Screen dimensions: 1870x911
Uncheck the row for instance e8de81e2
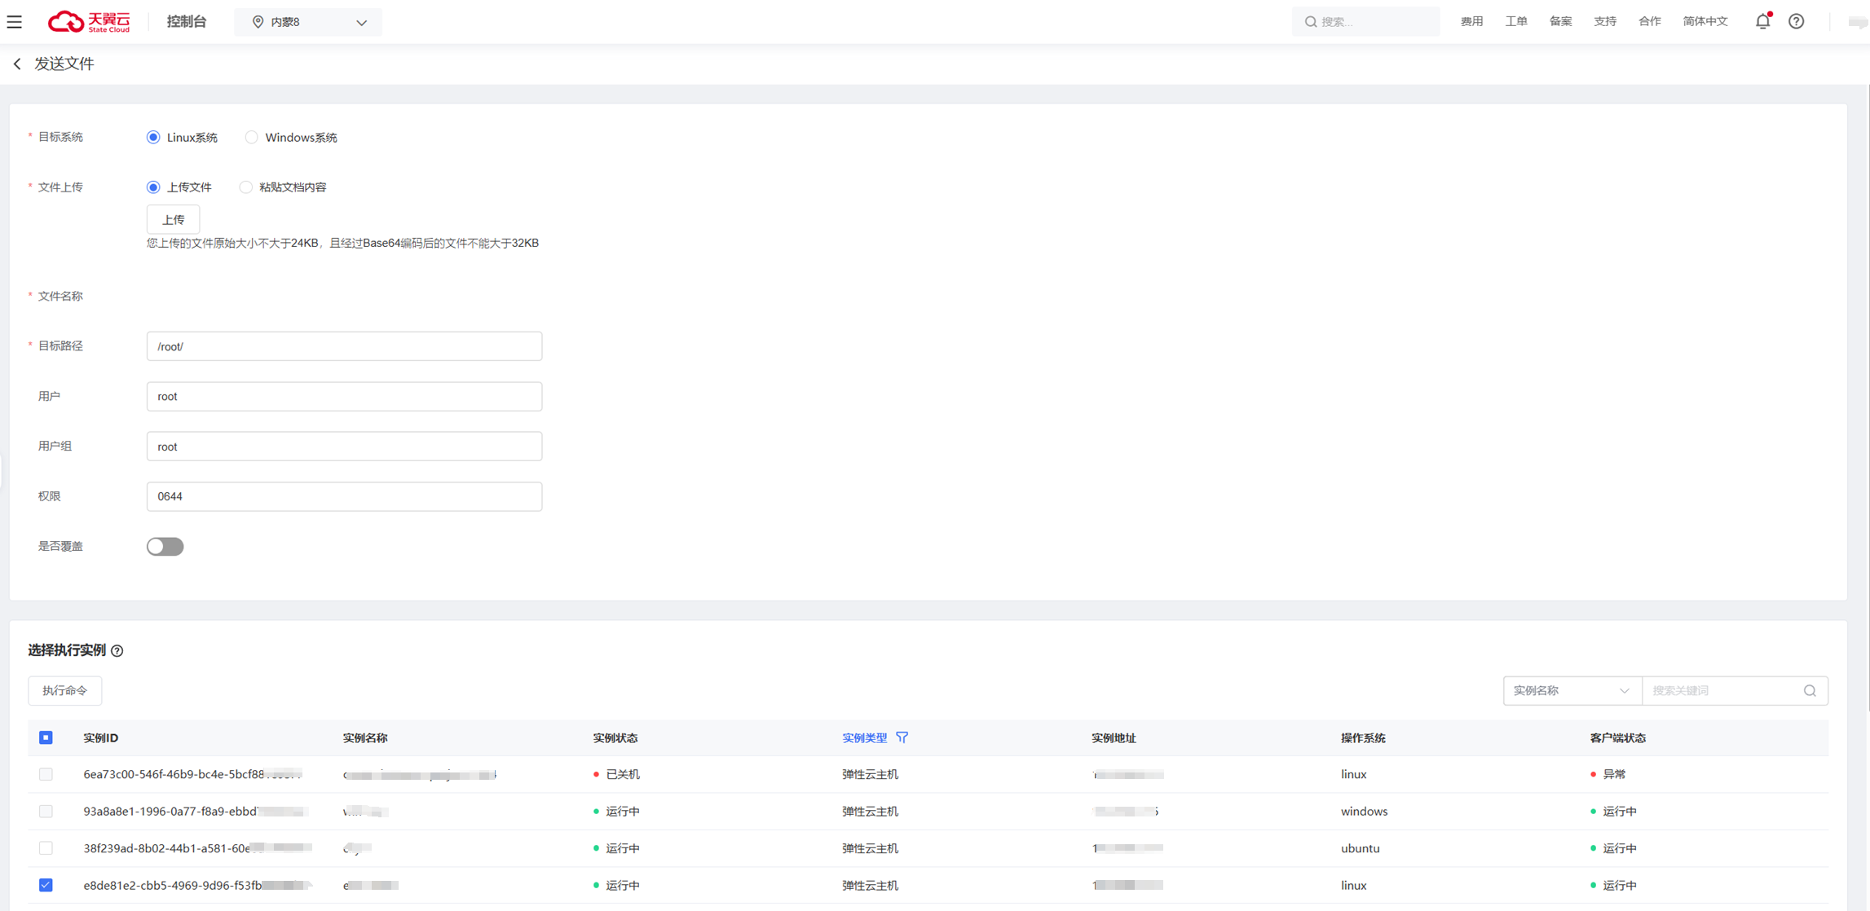[46, 885]
